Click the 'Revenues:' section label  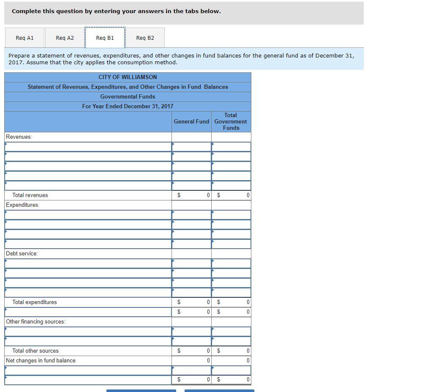tap(19, 137)
